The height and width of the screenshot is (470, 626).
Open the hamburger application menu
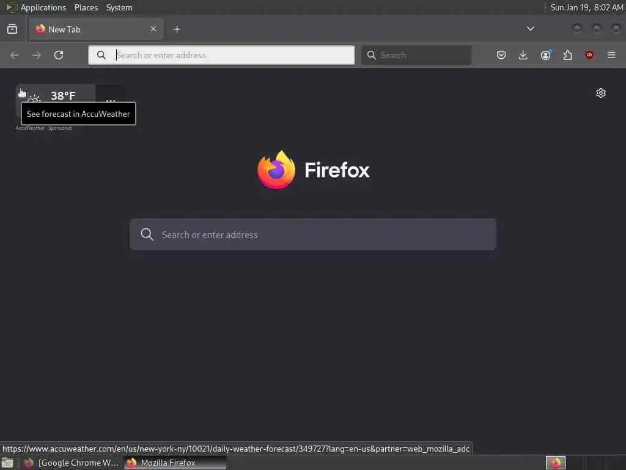tap(611, 55)
